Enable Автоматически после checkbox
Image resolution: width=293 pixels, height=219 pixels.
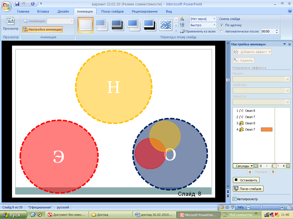coord(222,31)
